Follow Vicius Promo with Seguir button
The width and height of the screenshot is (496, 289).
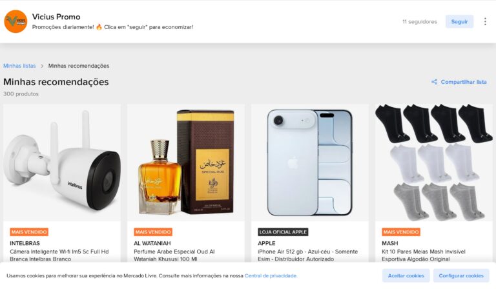pos(459,21)
